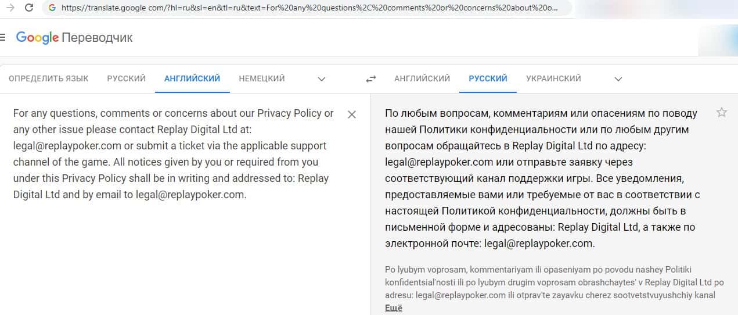Choose РУССКИЙ as source language
738x315 pixels.
(x=126, y=78)
